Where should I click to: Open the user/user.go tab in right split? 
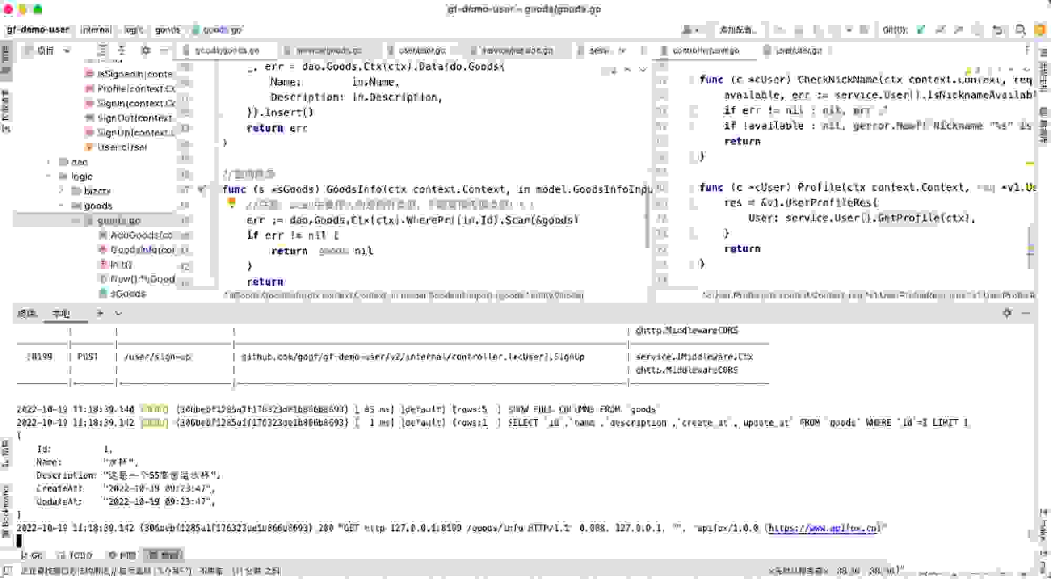click(798, 50)
